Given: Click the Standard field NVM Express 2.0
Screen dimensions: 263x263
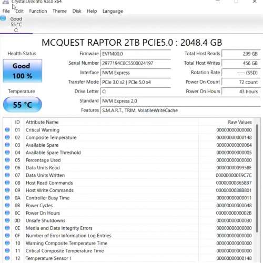Looking at the screenshot, I should (x=180, y=101).
